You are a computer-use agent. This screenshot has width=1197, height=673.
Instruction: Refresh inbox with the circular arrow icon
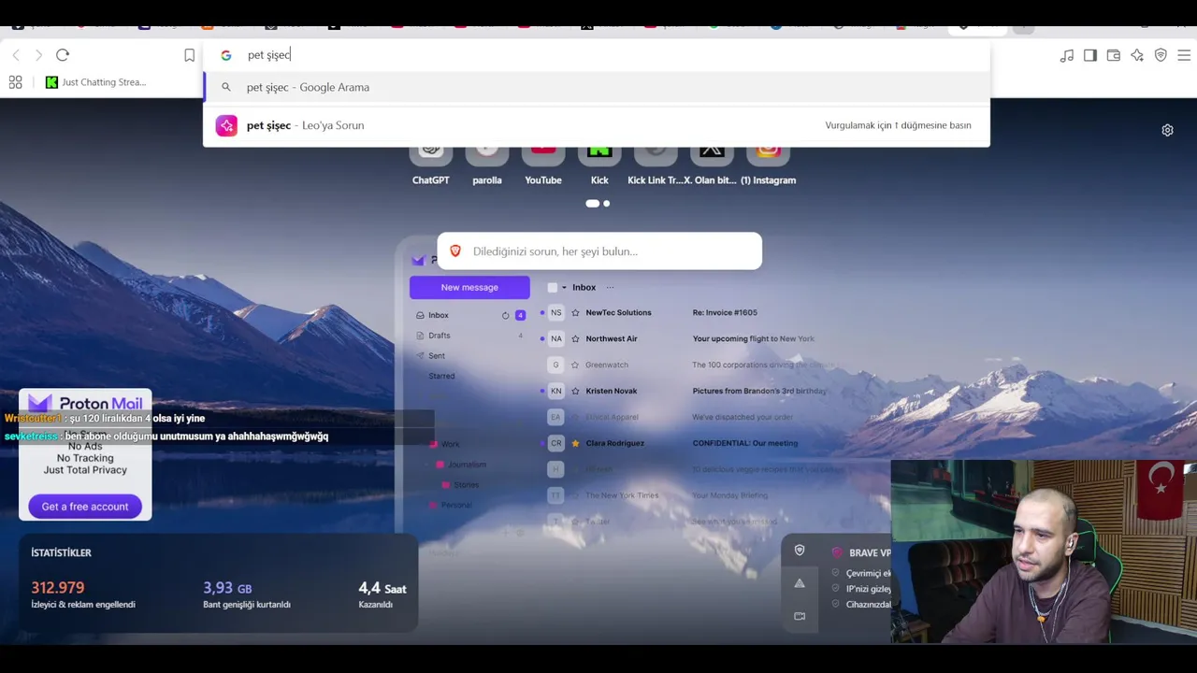click(506, 315)
